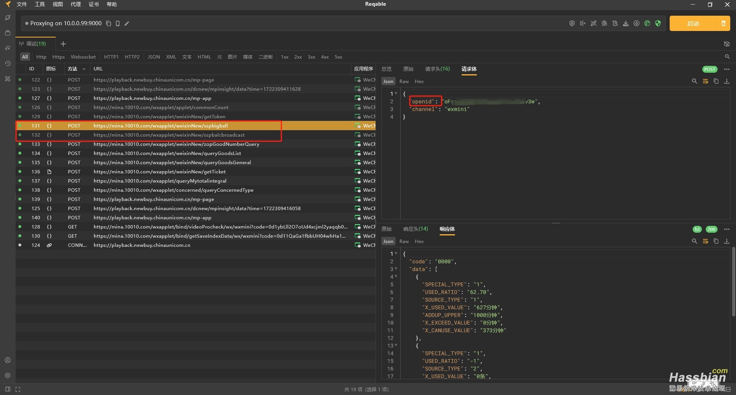Select the Raw view of request body
Screen dimensions: 736x395
point(404,82)
